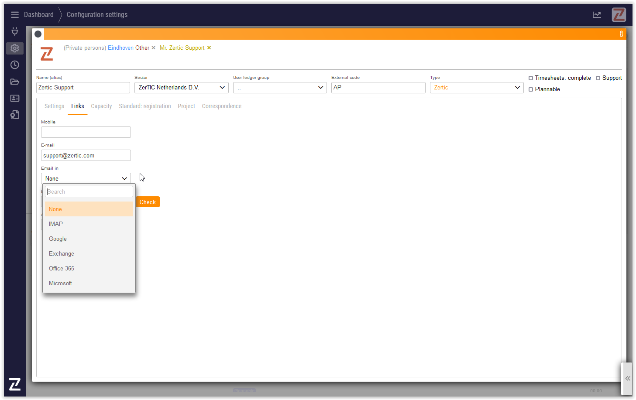Tick the Support checkbox
Screen dimensions: 636x400
pos(598,78)
